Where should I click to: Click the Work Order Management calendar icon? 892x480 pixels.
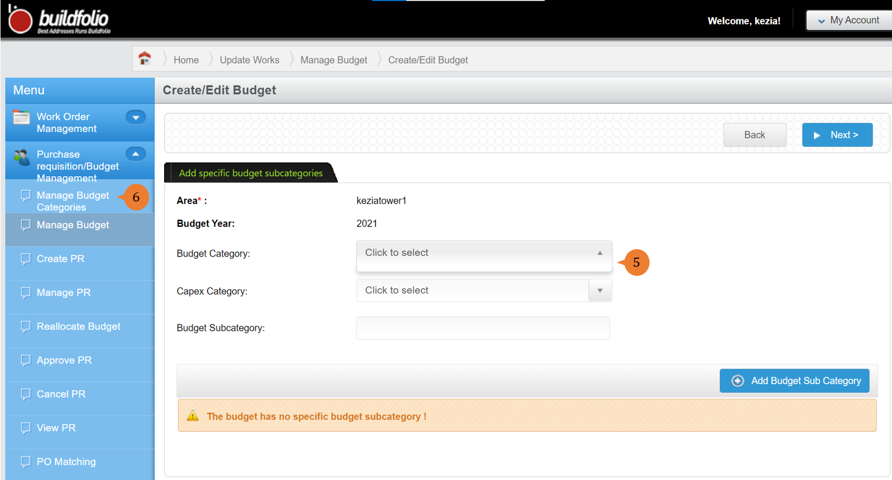(21, 117)
